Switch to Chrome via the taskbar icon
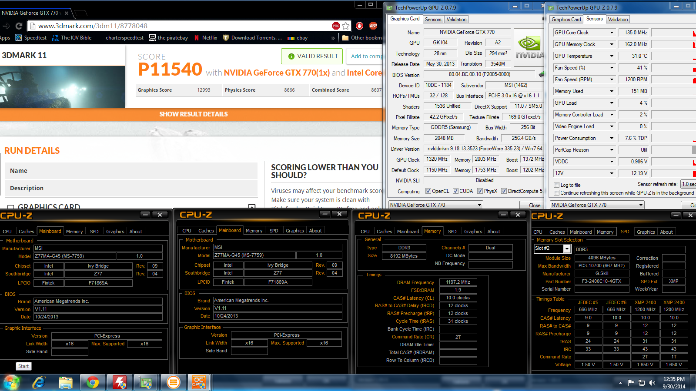The width and height of the screenshot is (696, 391). 92,383
